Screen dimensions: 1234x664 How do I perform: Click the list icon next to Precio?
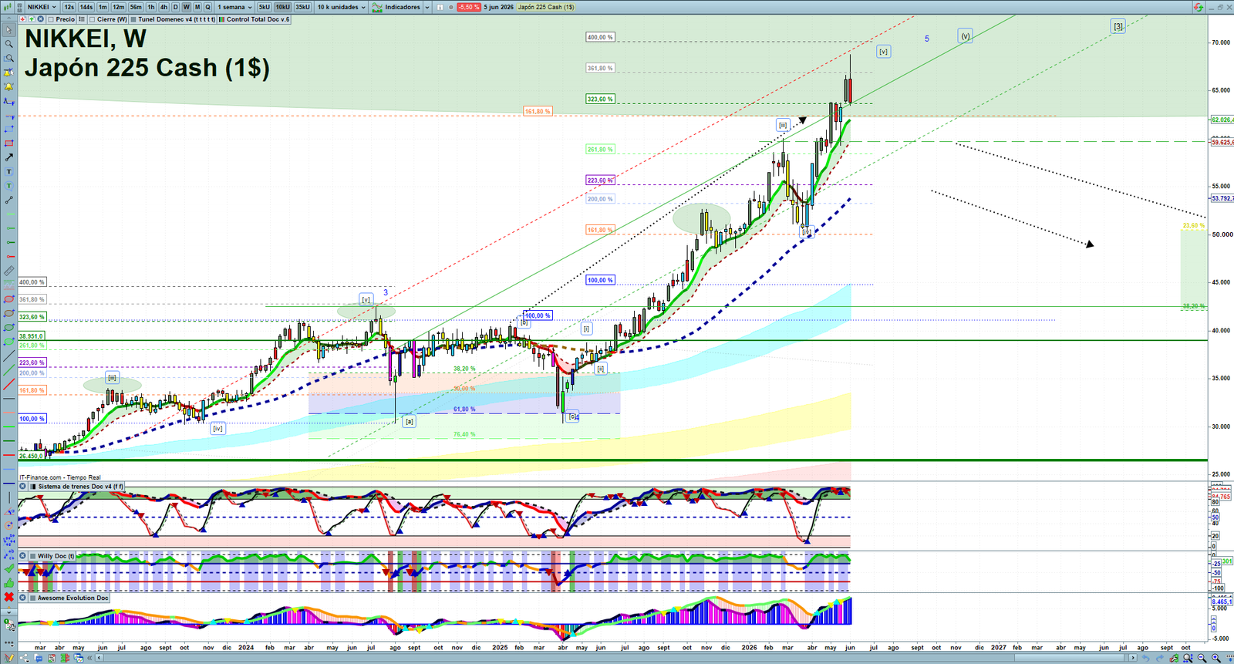pos(82,19)
